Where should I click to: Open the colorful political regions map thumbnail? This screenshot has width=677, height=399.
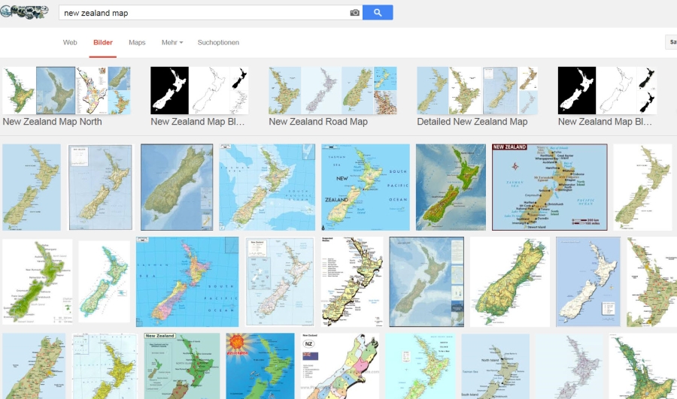click(x=187, y=282)
